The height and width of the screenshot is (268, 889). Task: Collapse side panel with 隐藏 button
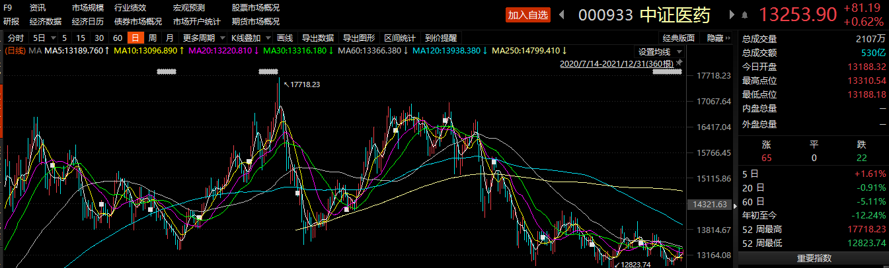click(x=719, y=38)
